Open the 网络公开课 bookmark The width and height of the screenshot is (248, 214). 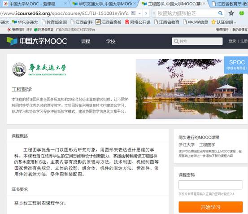point(137,22)
